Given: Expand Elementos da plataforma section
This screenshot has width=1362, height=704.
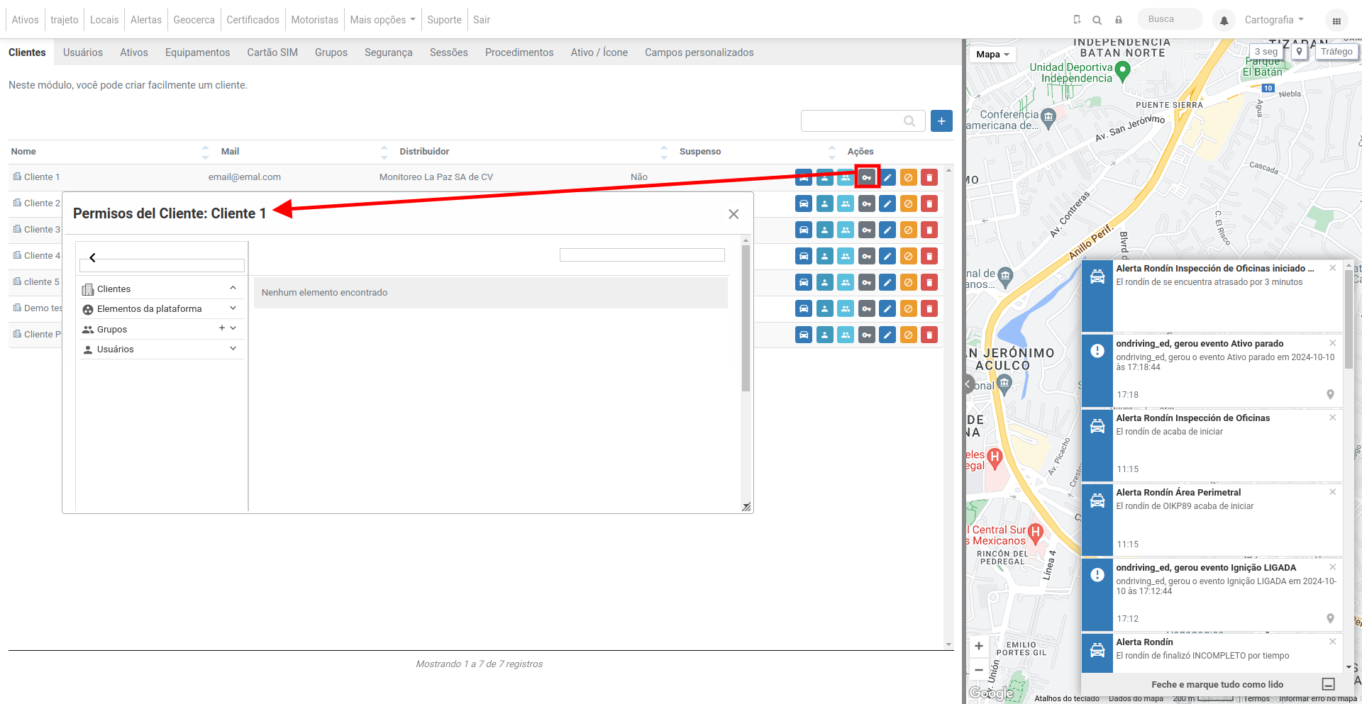Looking at the screenshot, I should 233,308.
